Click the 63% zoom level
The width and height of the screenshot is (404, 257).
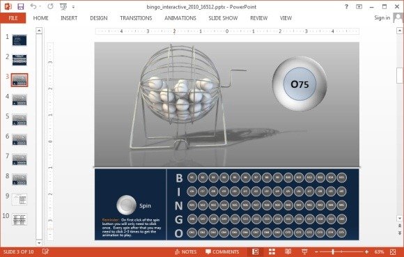(379, 251)
